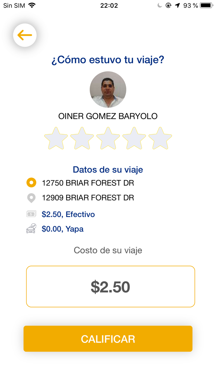Image resolution: width=216 pixels, height=383 pixels.
Task: Select the fourth rating star
Action: click(134, 138)
